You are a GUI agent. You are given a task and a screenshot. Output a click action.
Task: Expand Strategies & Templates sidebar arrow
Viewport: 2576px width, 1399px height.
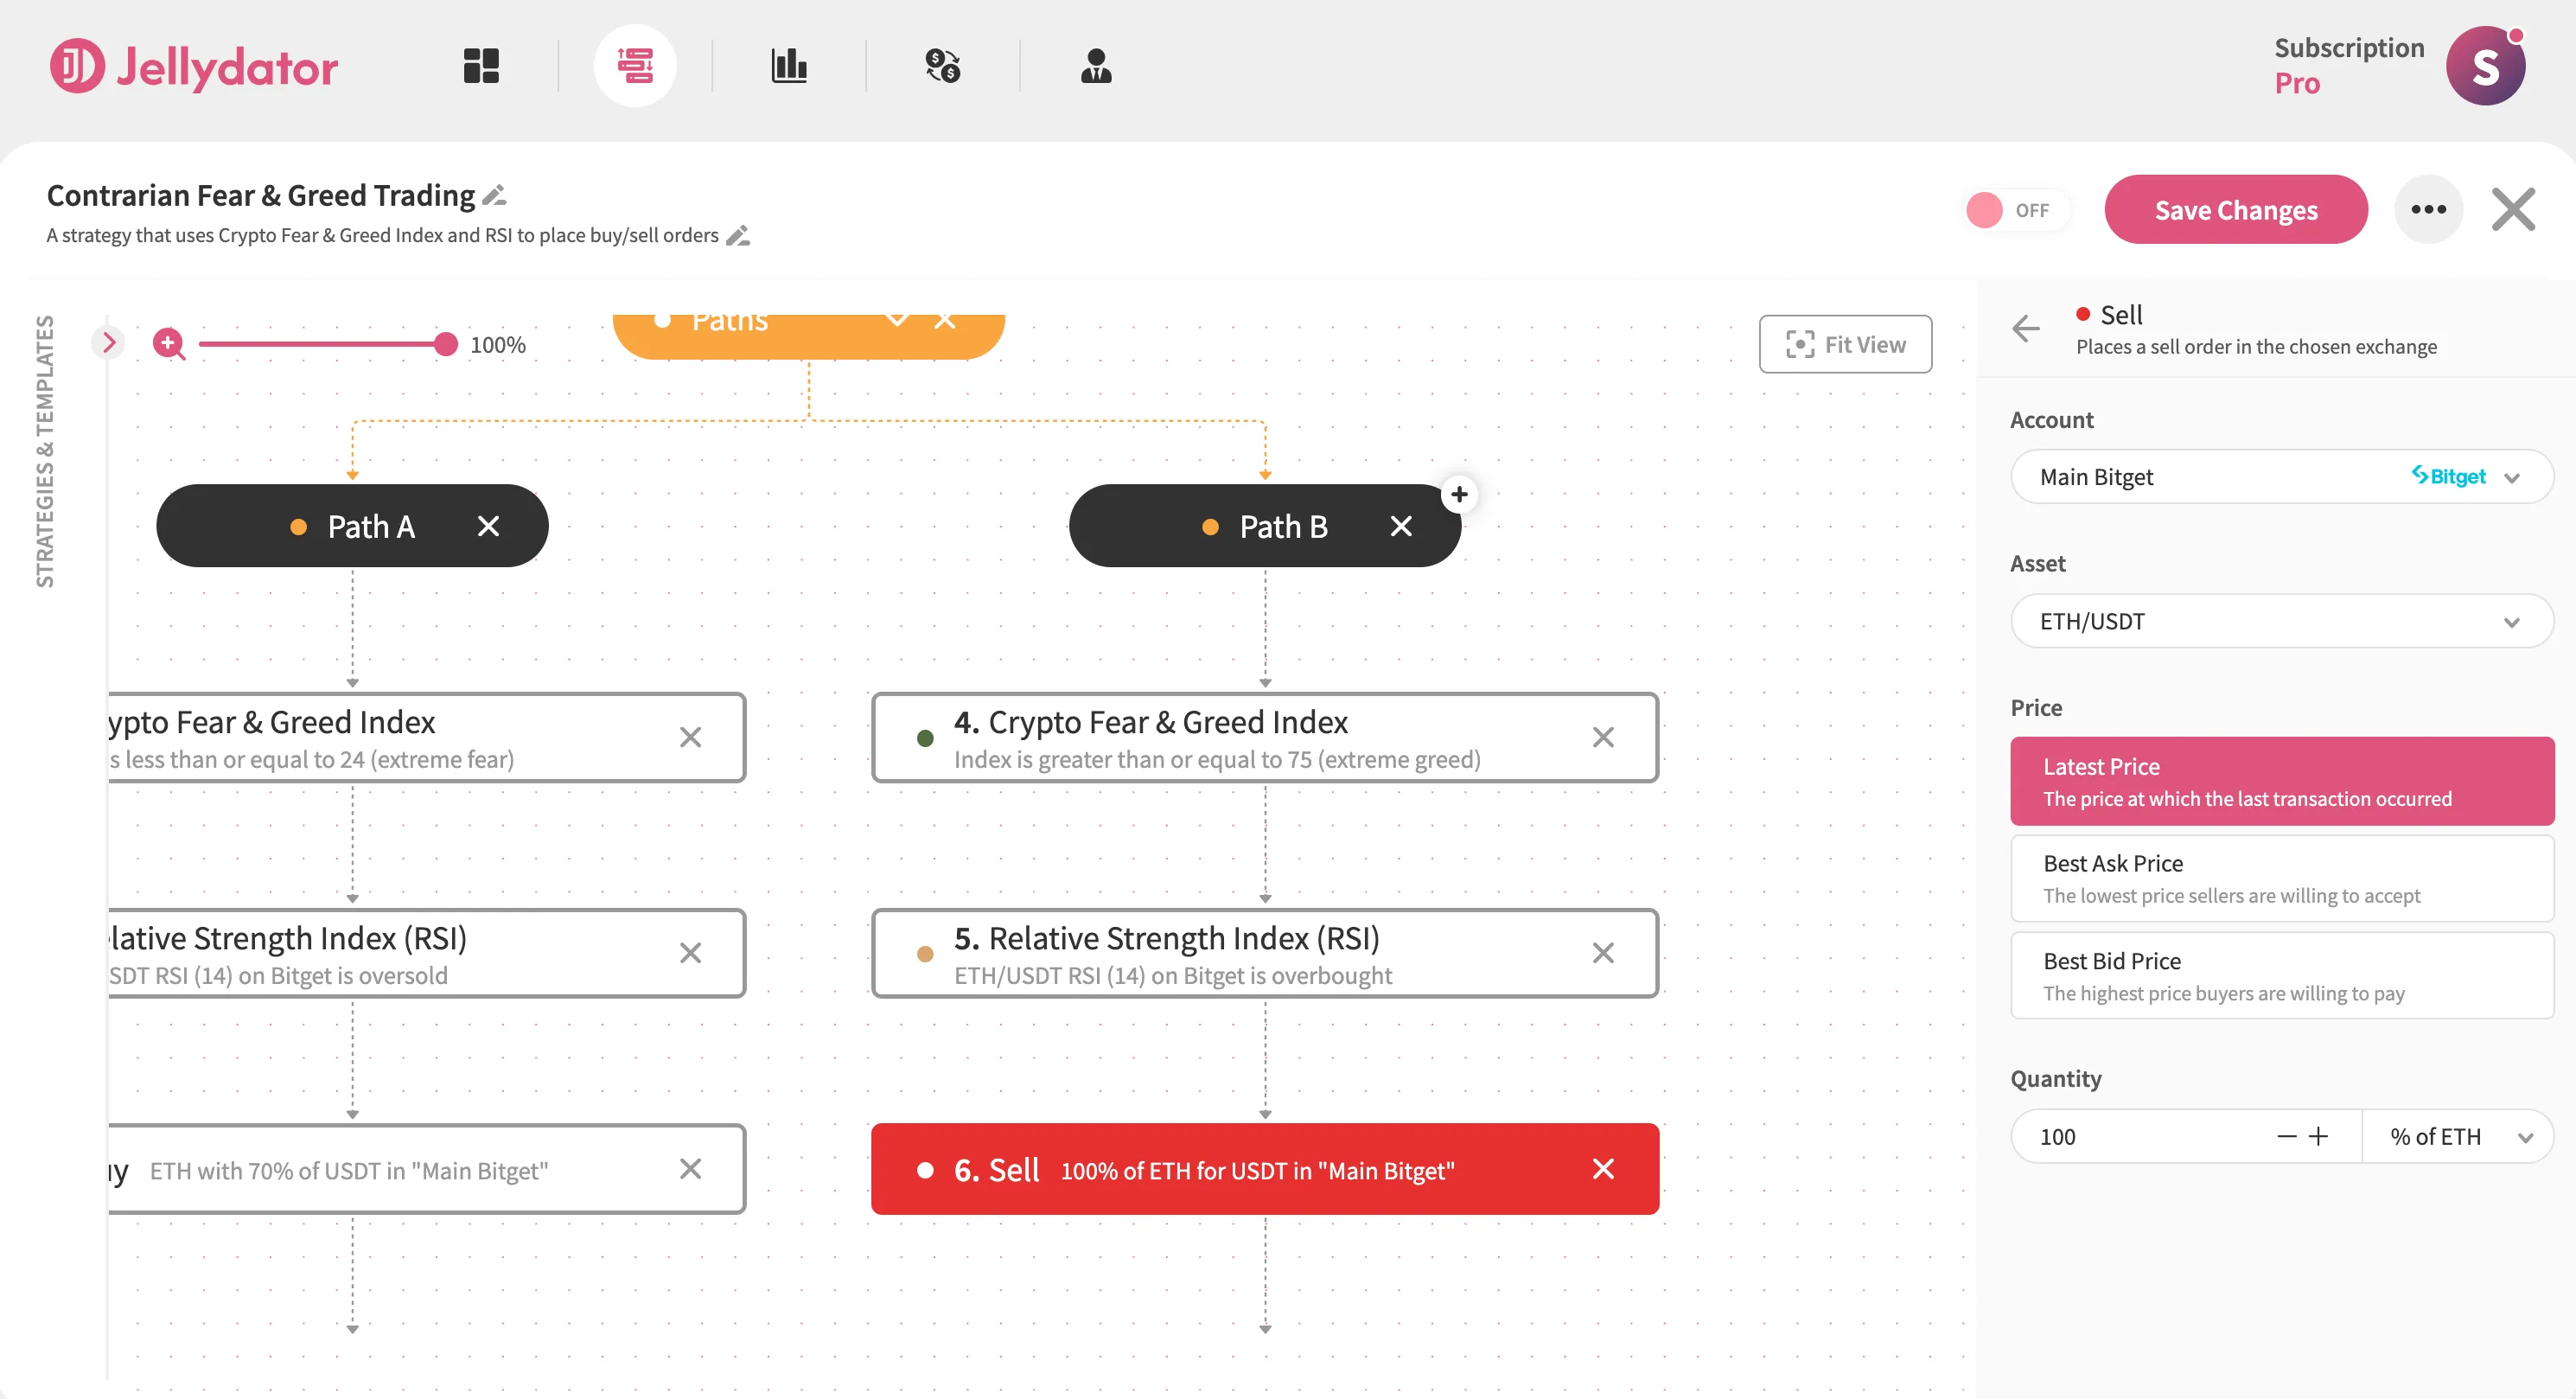109,343
